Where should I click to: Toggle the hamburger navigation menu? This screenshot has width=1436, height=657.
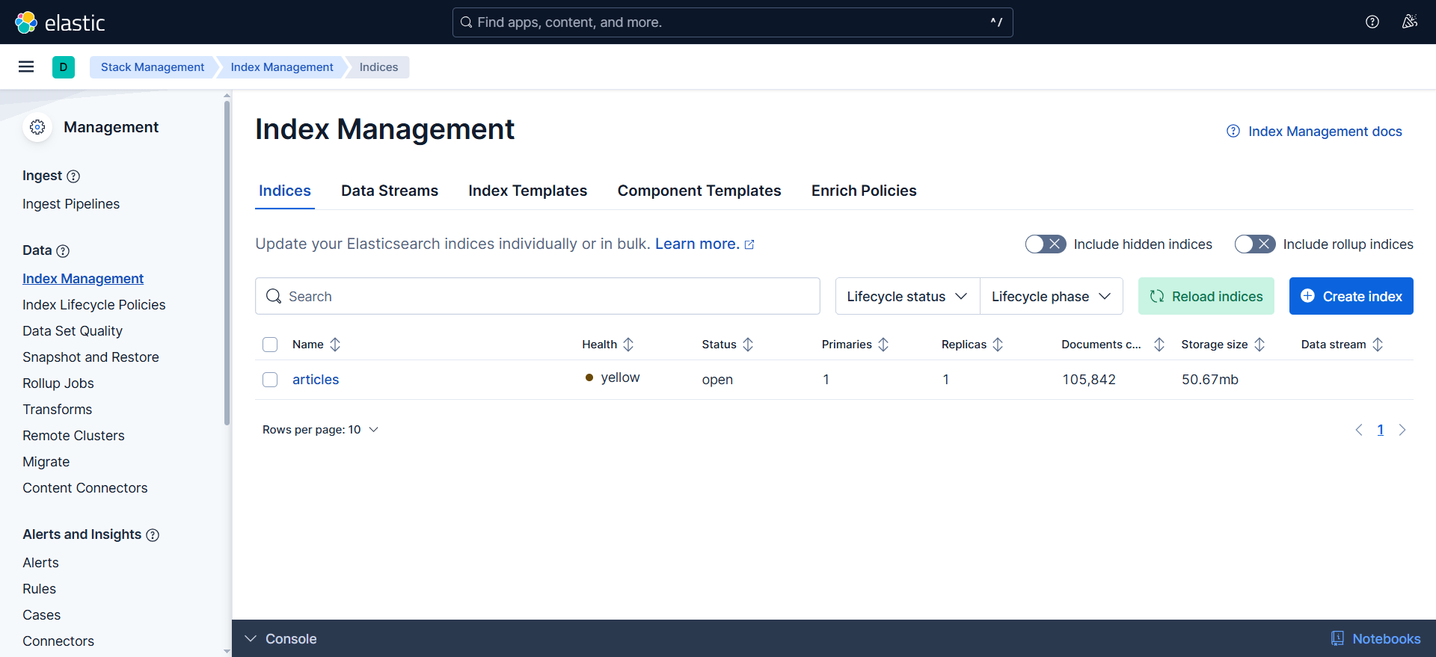point(26,67)
